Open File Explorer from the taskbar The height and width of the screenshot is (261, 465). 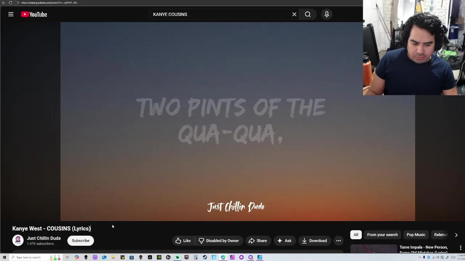113,257
